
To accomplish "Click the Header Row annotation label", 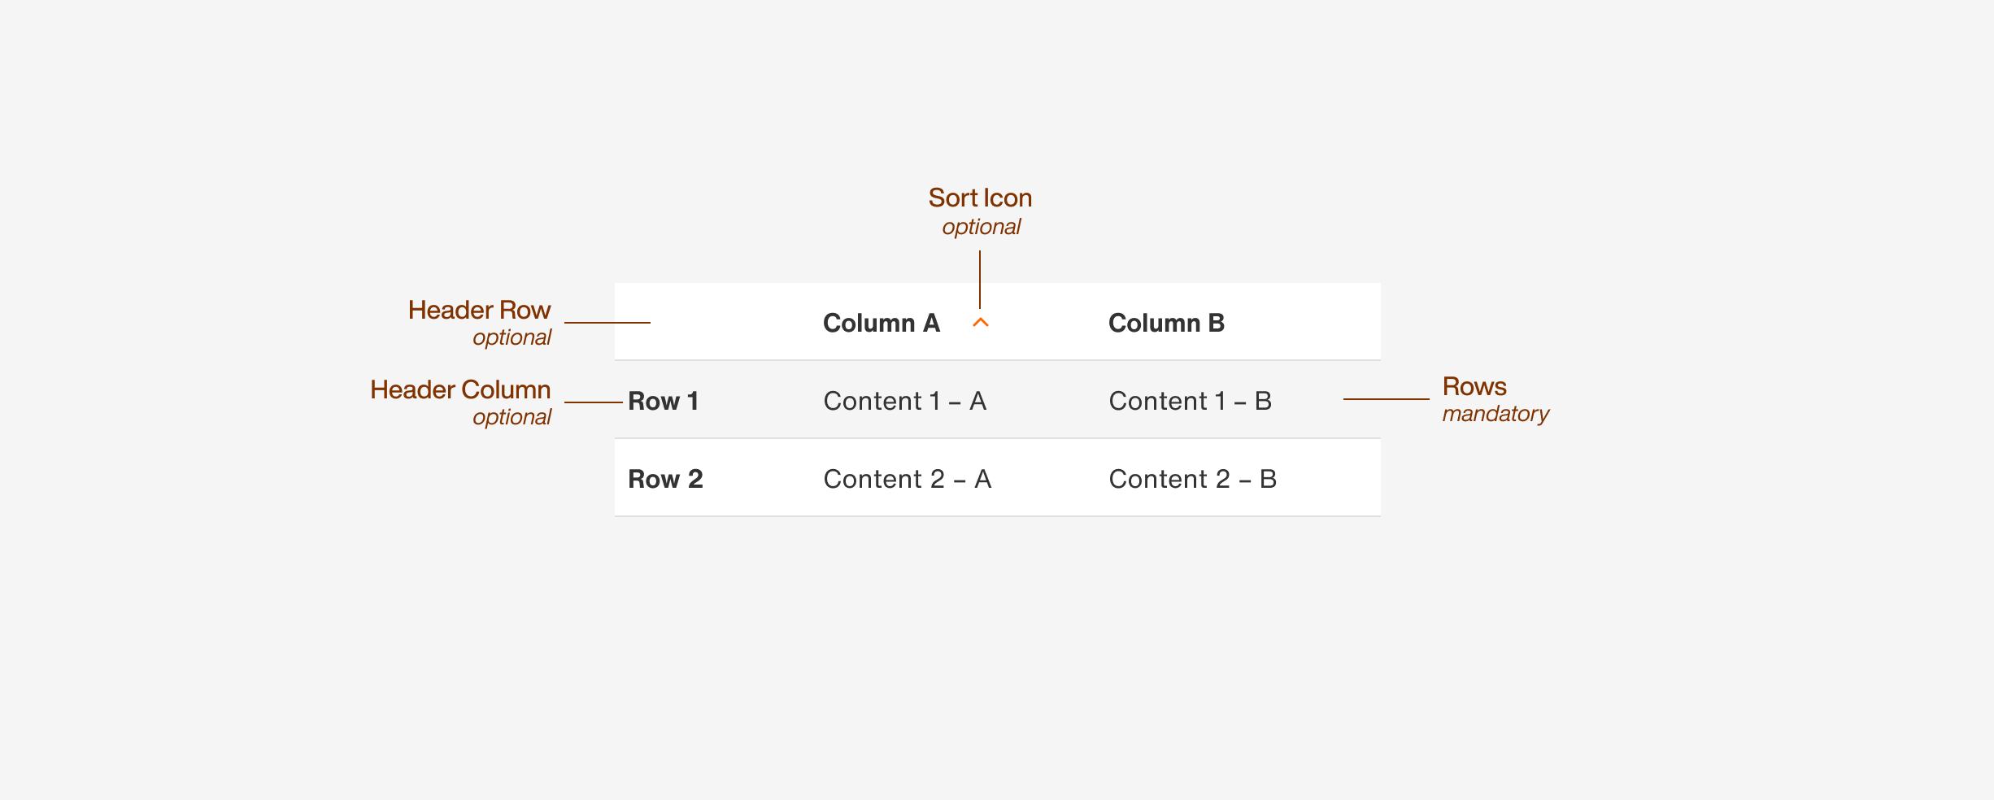I will (x=479, y=310).
